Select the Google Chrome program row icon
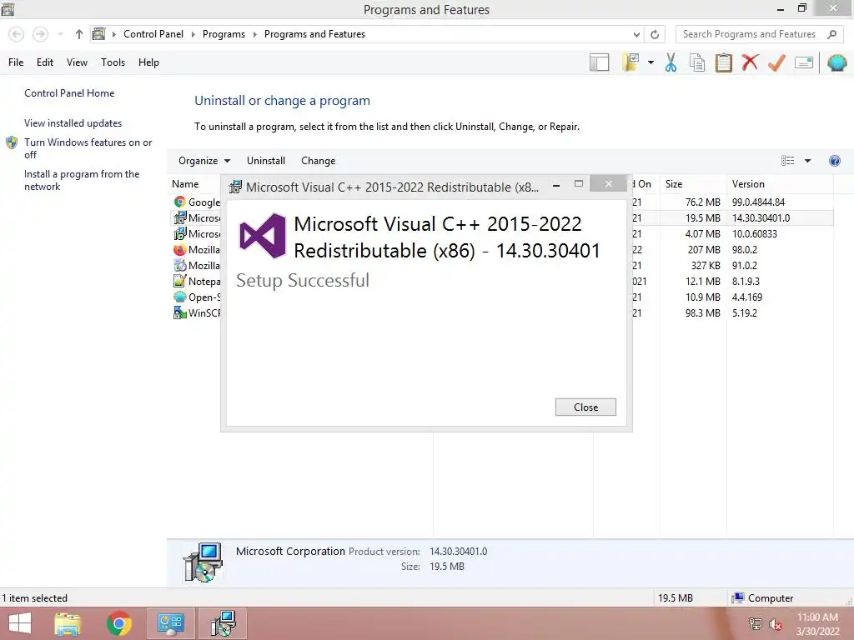Image resolution: width=854 pixels, height=640 pixels. [180, 202]
